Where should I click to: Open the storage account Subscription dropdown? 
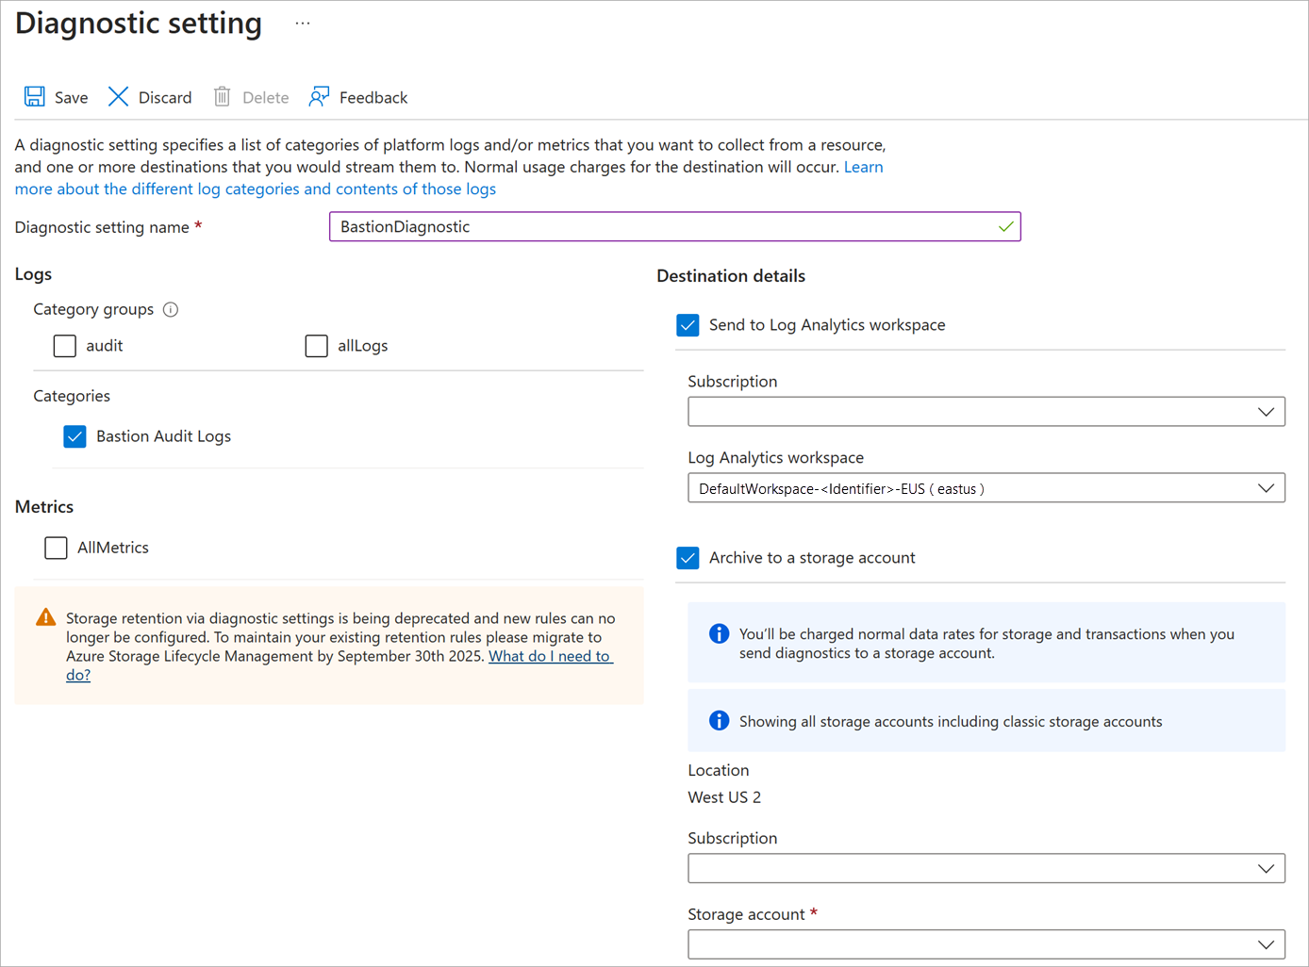point(986,868)
